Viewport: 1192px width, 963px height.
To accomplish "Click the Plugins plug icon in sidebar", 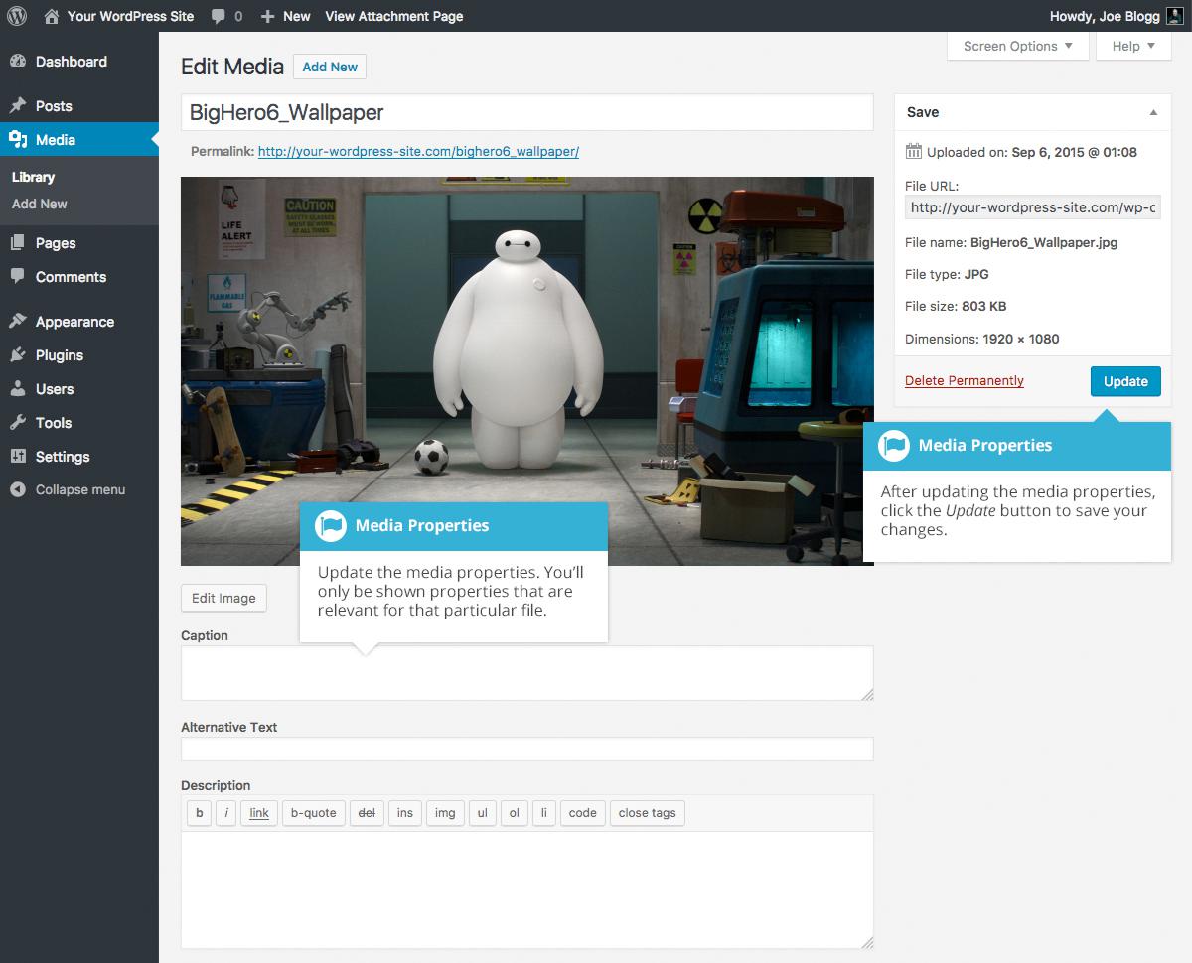I will 18,355.
